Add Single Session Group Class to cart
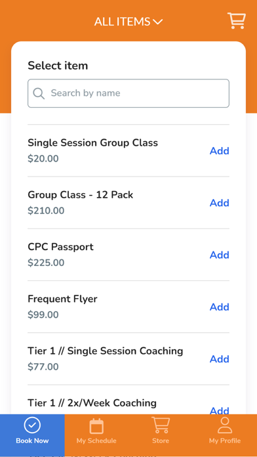Viewport: 257px width, 457px height. tap(220, 150)
